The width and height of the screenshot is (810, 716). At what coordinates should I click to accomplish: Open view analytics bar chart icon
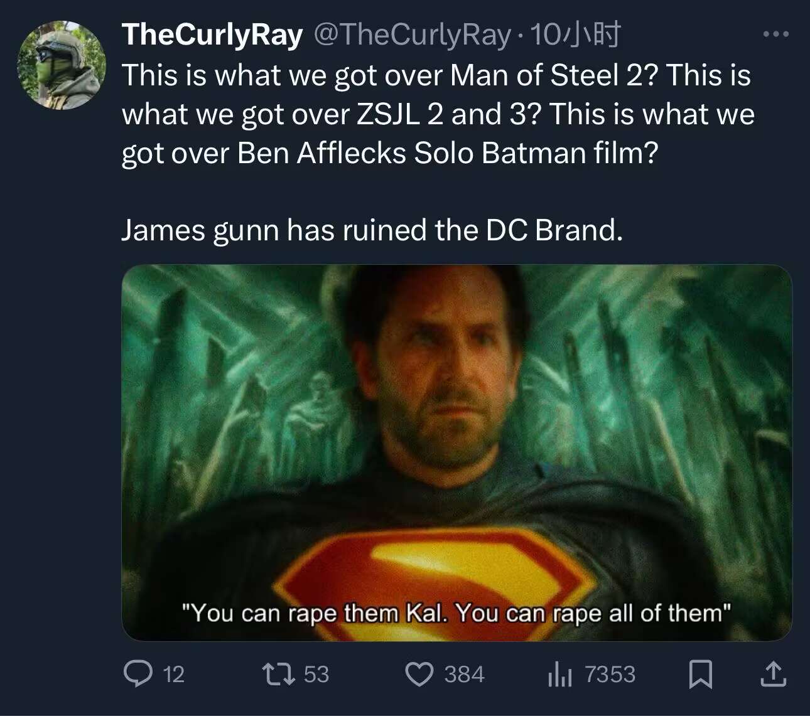tap(559, 675)
